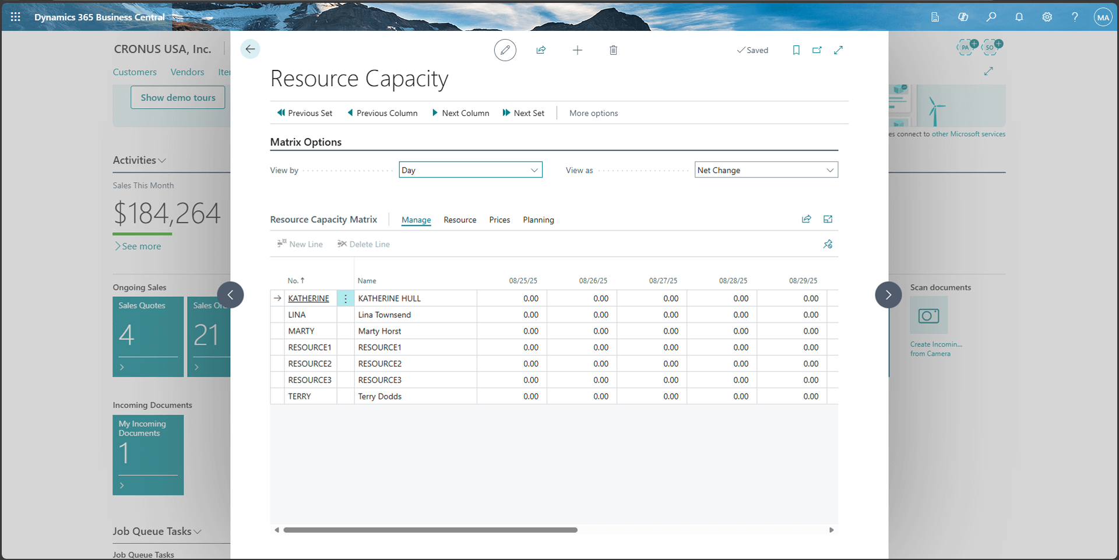
Task: Open the Prices tab
Action: pos(499,219)
